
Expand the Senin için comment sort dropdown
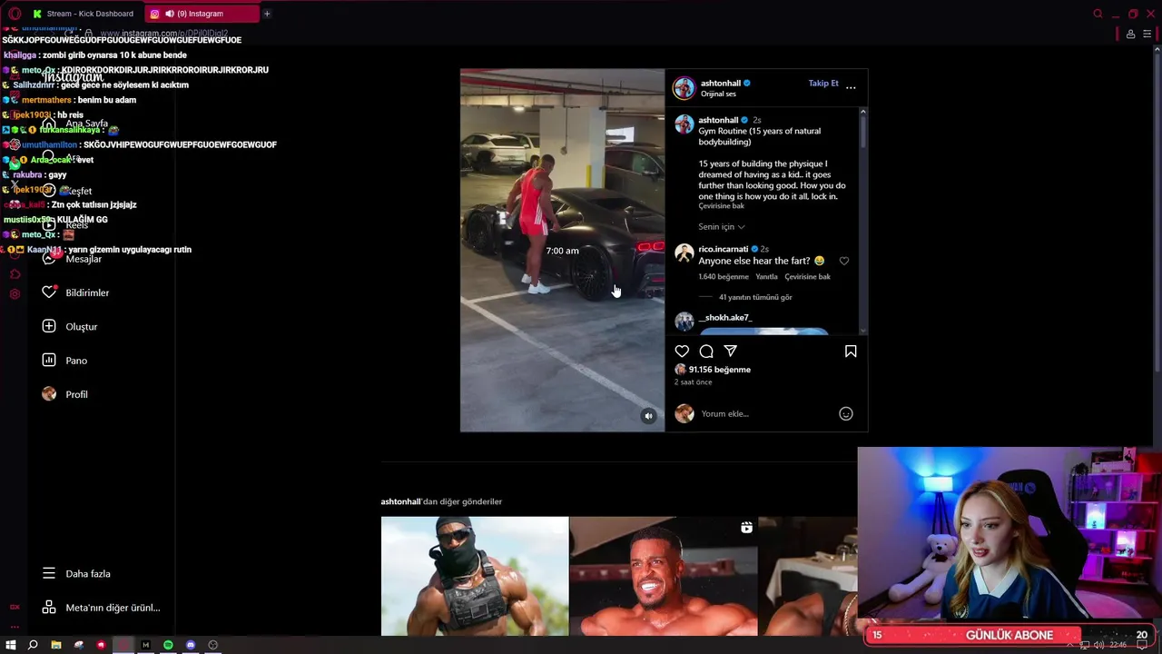(x=722, y=227)
